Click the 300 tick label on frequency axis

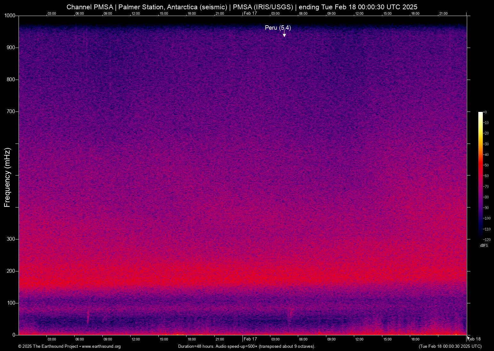tap(11, 239)
